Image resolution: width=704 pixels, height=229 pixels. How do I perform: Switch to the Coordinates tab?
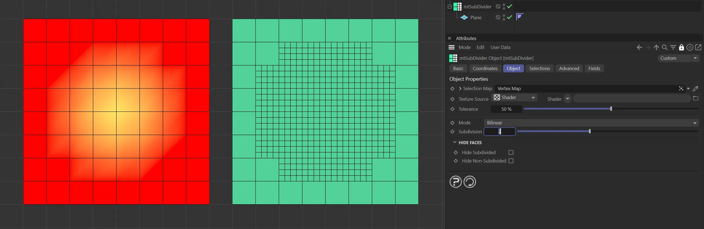[485, 68]
